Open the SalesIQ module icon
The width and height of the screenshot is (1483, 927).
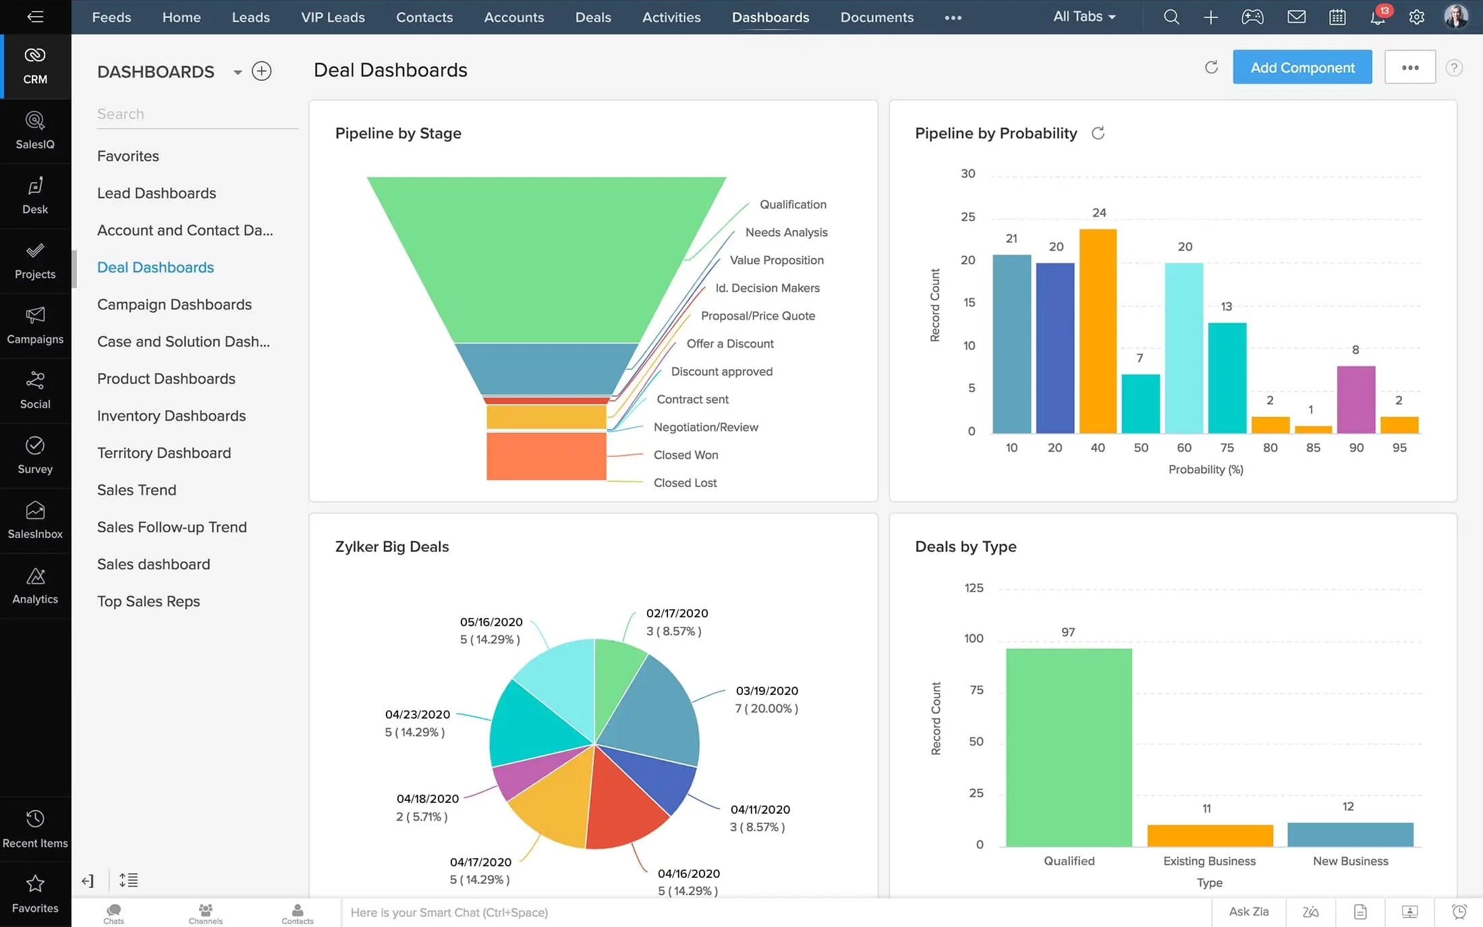click(35, 120)
